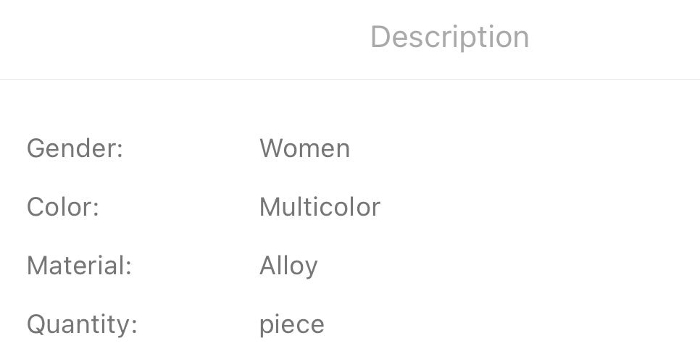
Task: Click the Alloy material value
Action: tap(288, 266)
